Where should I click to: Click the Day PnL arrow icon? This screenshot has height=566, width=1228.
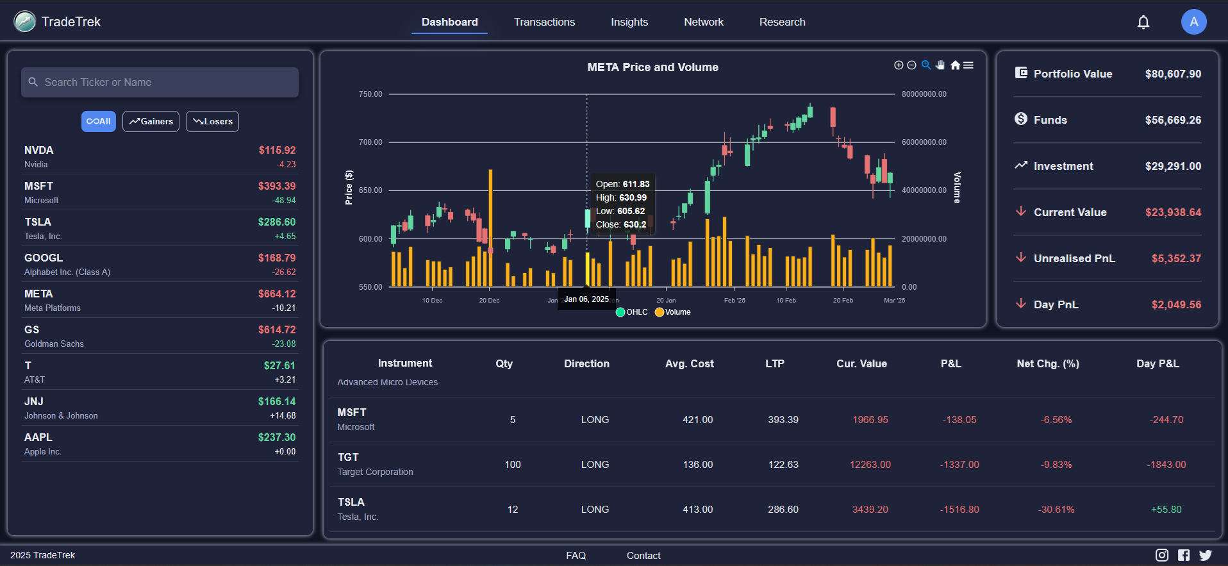[1021, 304]
